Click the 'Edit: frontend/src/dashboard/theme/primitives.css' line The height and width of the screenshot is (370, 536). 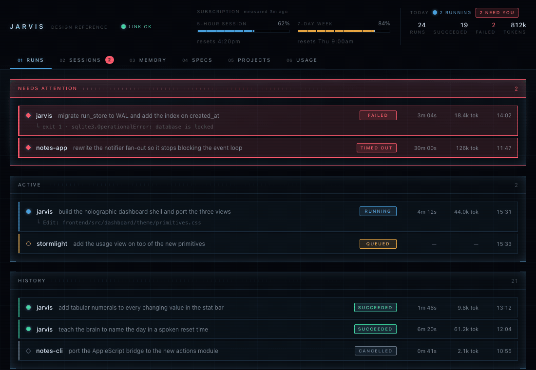[x=122, y=223]
